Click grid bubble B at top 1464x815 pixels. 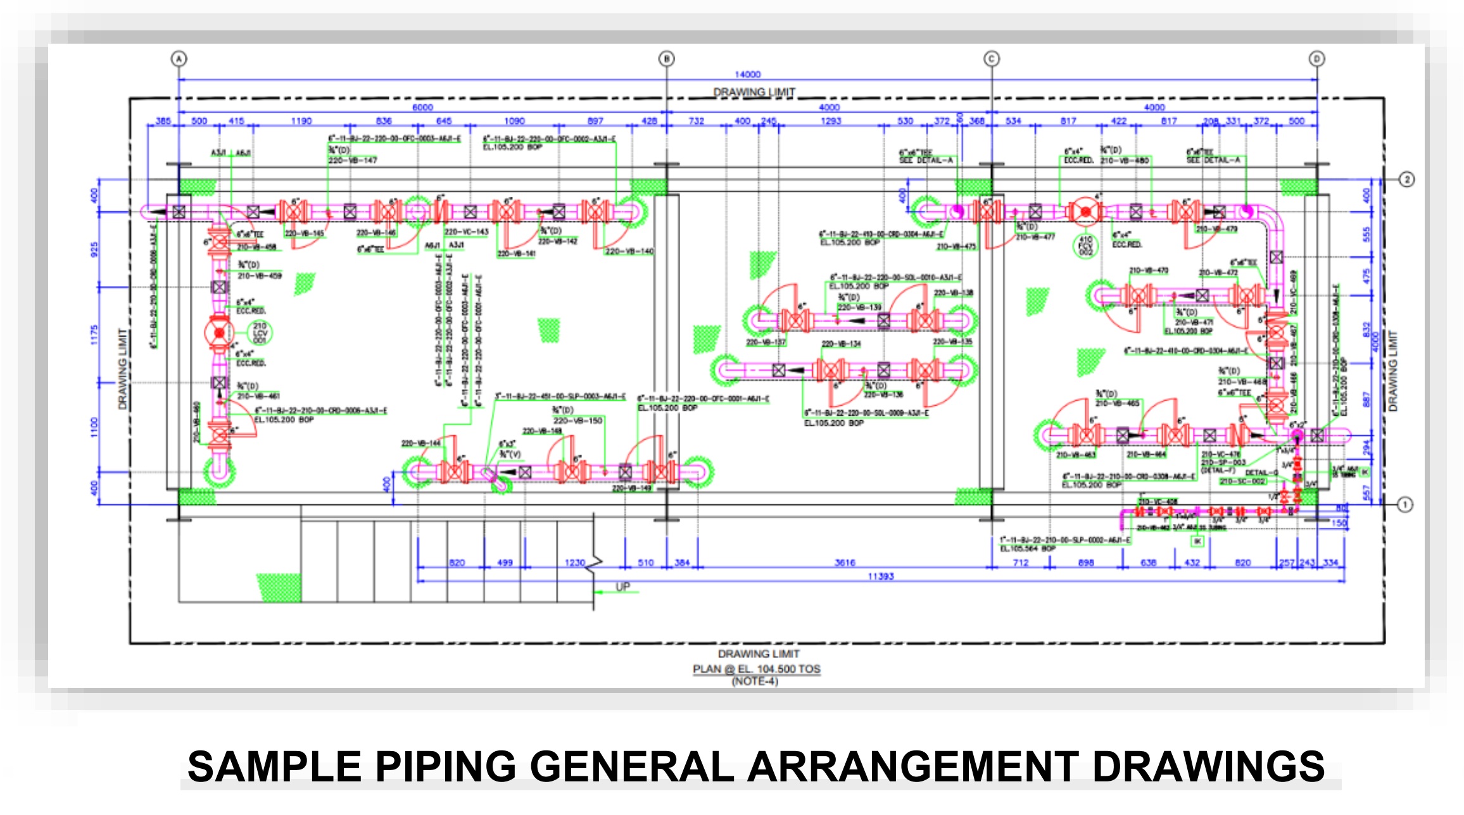(x=666, y=59)
